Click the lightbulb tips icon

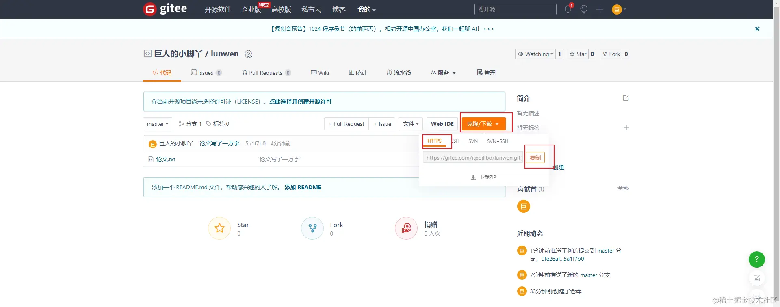click(x=584, y=9)
